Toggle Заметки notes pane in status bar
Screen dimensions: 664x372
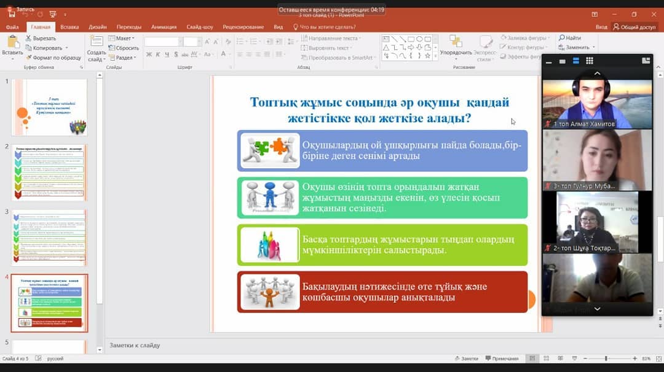tap(466, 358)
